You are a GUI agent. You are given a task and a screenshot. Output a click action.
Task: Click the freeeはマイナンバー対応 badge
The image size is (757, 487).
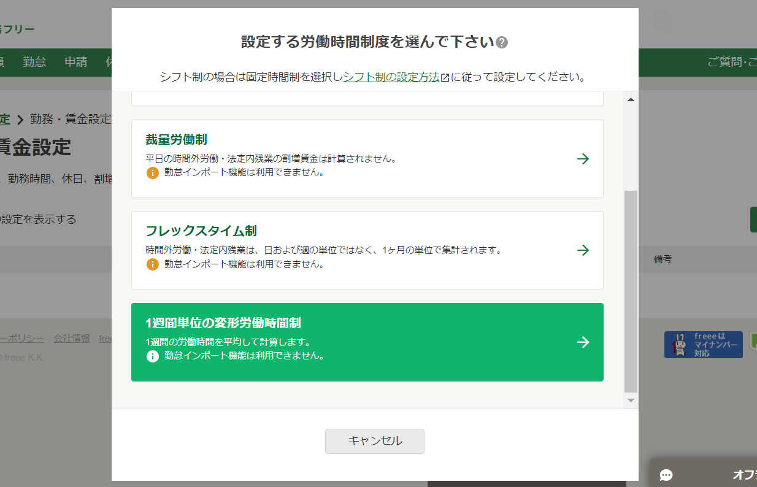point(703,344)
